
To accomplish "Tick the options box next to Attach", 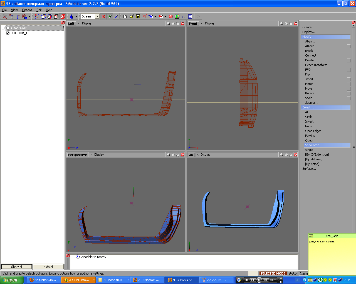I will [348, 46].
